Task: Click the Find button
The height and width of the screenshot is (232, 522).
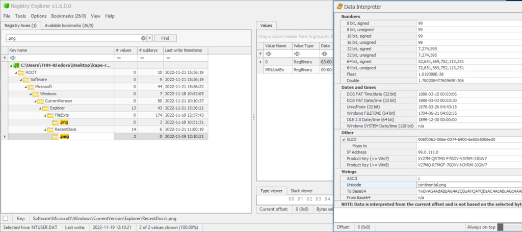Action: (165, 38)
